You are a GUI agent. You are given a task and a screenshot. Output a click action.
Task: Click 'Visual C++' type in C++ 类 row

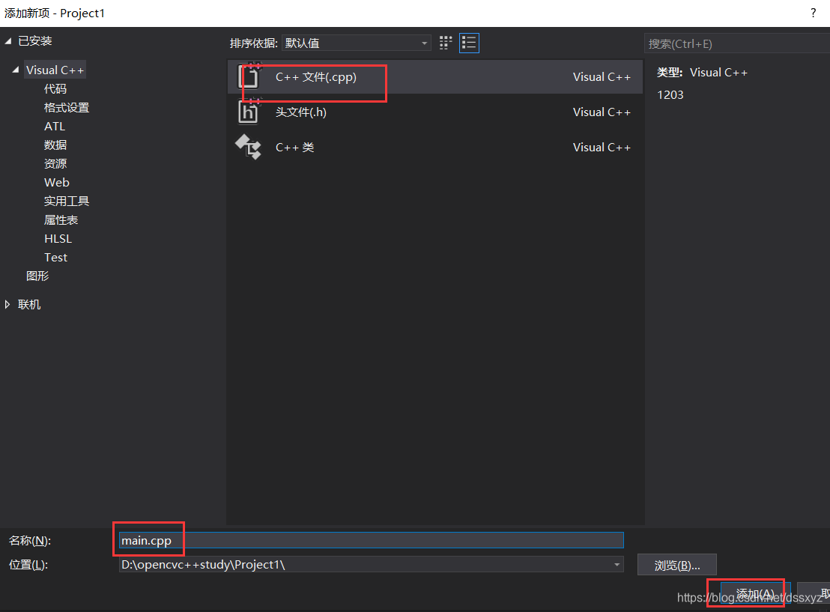(602, 147)
